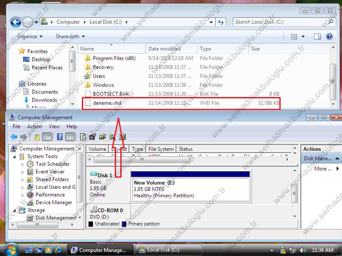Click the Disk 1 label

pos(105,175)
